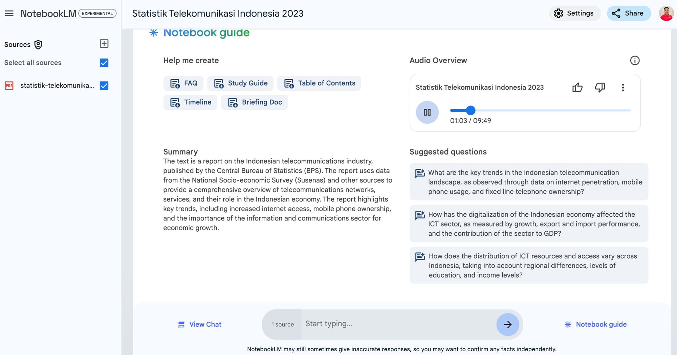Open Settings with the gear button

[574, 14]
